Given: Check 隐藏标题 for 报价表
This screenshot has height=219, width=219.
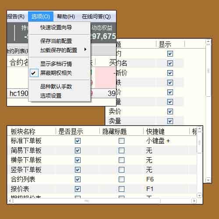Looking at the screenshot, I should point(121,189).
